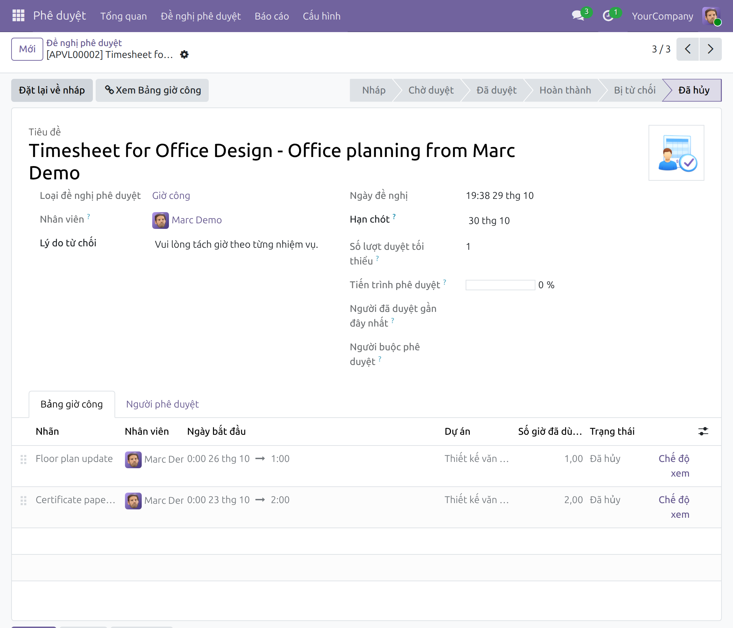Switch to Người phê duyệt tab

pos(162,404)
